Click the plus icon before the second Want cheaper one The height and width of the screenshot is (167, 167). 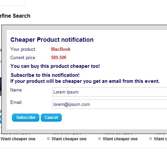tap(48, 139)
